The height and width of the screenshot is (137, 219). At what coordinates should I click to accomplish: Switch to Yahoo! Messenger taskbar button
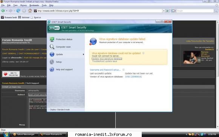[x=25, y=134]
